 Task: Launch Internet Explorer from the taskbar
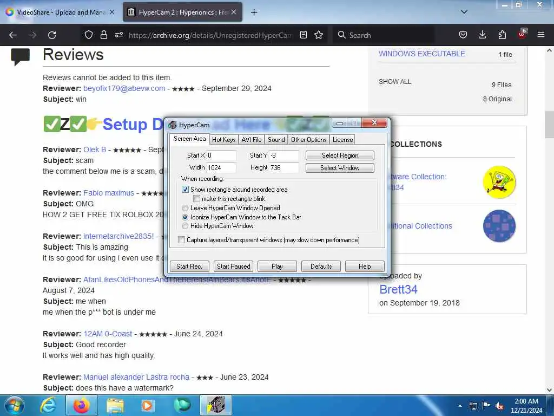tap(48, 405)
